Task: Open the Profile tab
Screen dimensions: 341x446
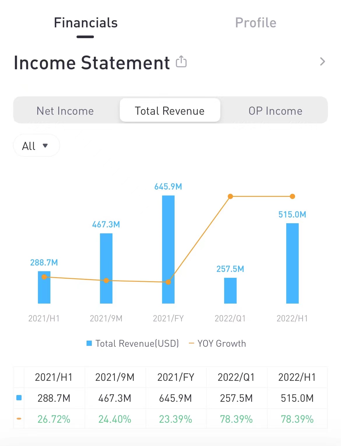Action: pos(256,23)
